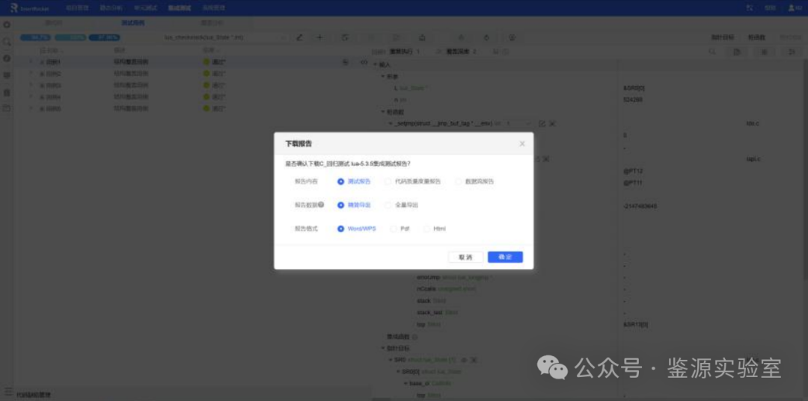Click the edit icon next to _setjmp stub
Screen dimensions: 808x401
[542, 124]
